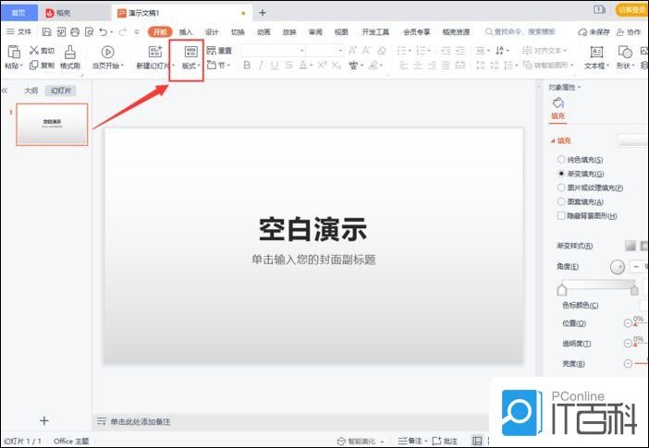This screenshot has height=448, width=649.
Task: Switch to the Outline (大纲) panel tab
Action: [x=31, y=91]
